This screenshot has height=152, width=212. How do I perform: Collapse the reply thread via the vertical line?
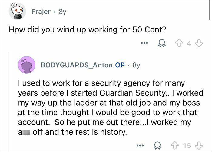click(x=9, y=102)
